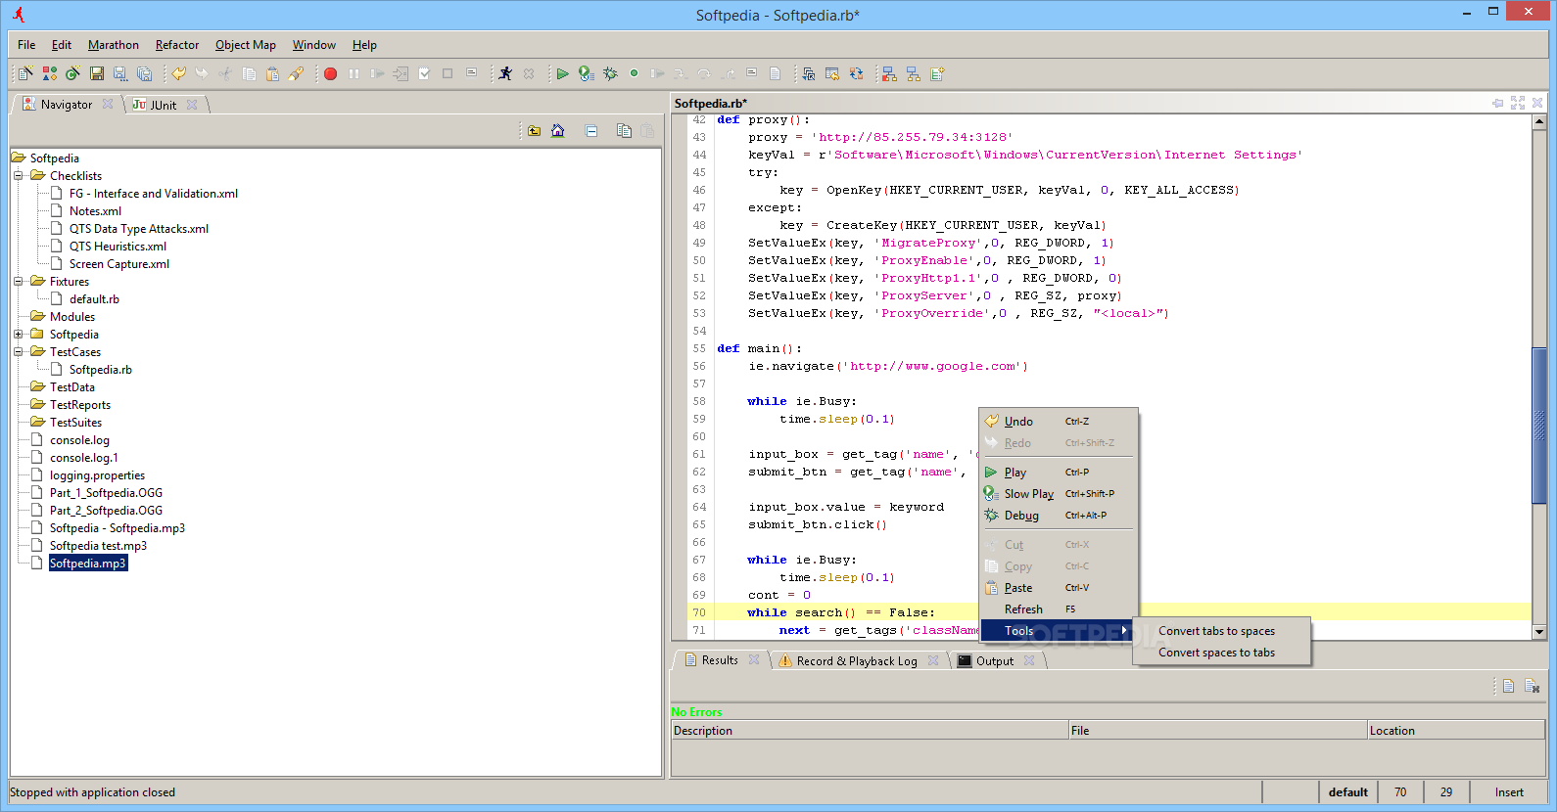
Task: Click the Paste clipboard toolbar icon
Action: click(272, 73)
